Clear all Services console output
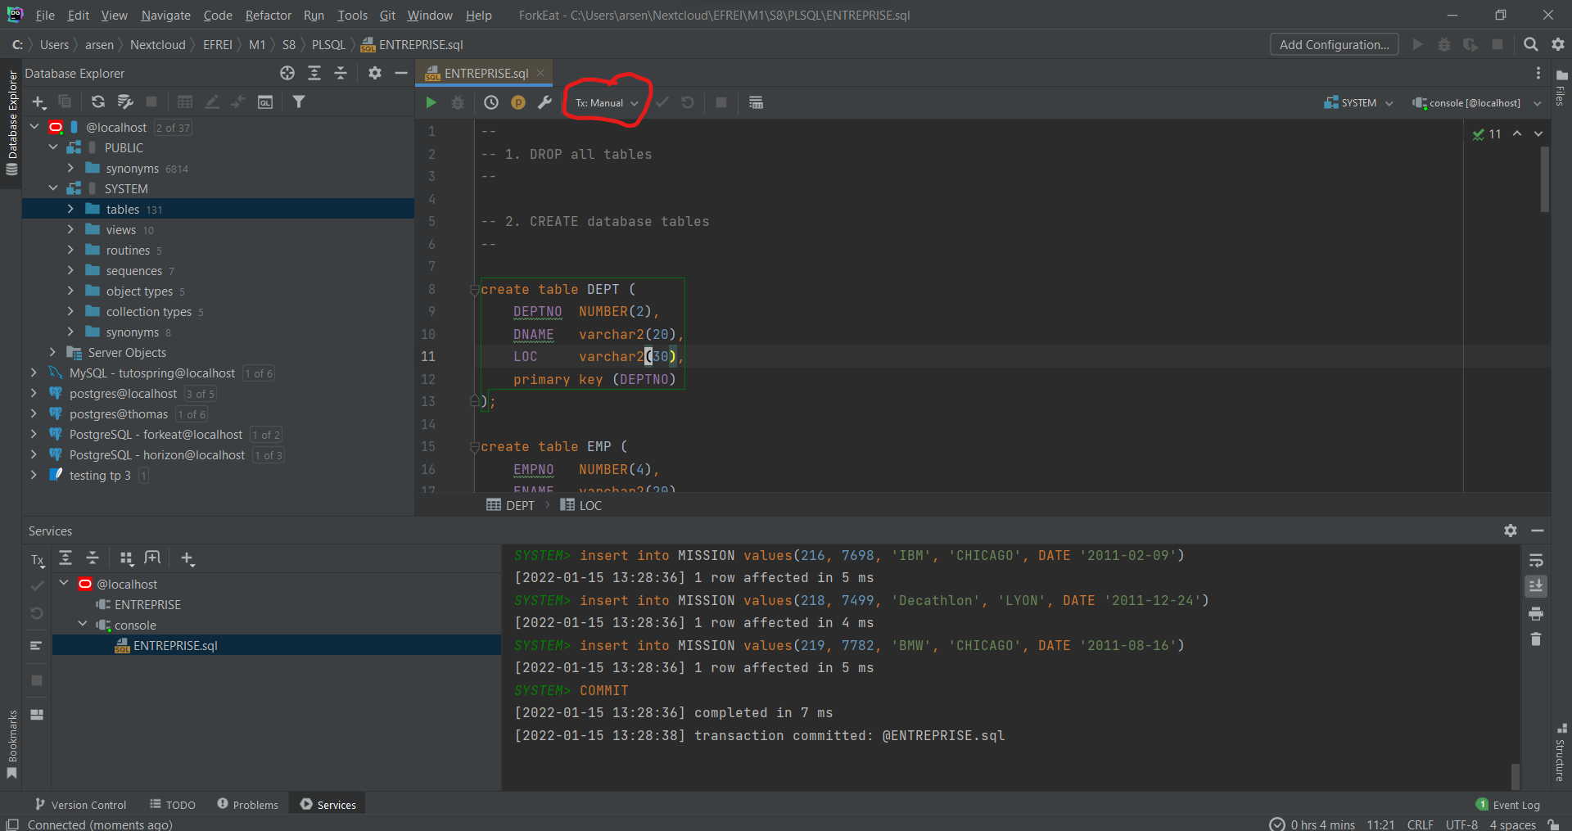Viewport: 1572px width, 831px height. [x=1536, y=639]
